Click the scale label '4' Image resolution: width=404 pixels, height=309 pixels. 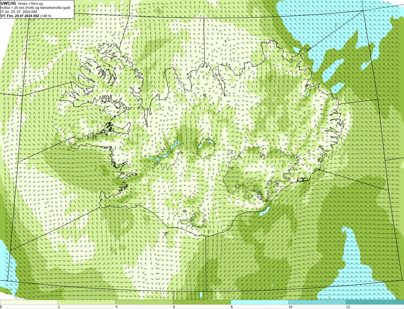pyautogui.click(x=116, y=307)
